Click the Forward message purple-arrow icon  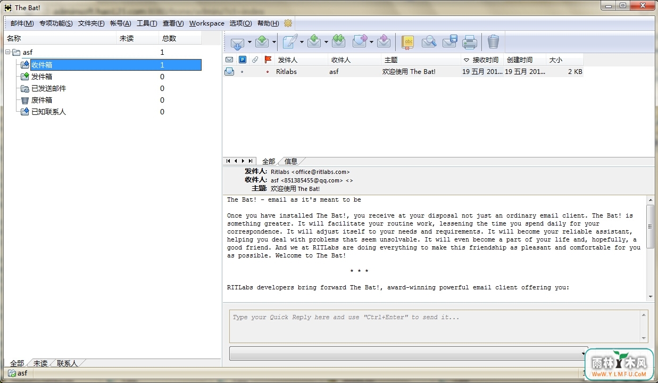tap(360, 41)
